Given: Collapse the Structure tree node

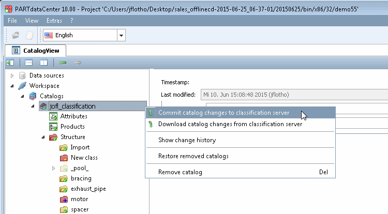Looking at the screenshot, I should [43, 137].
